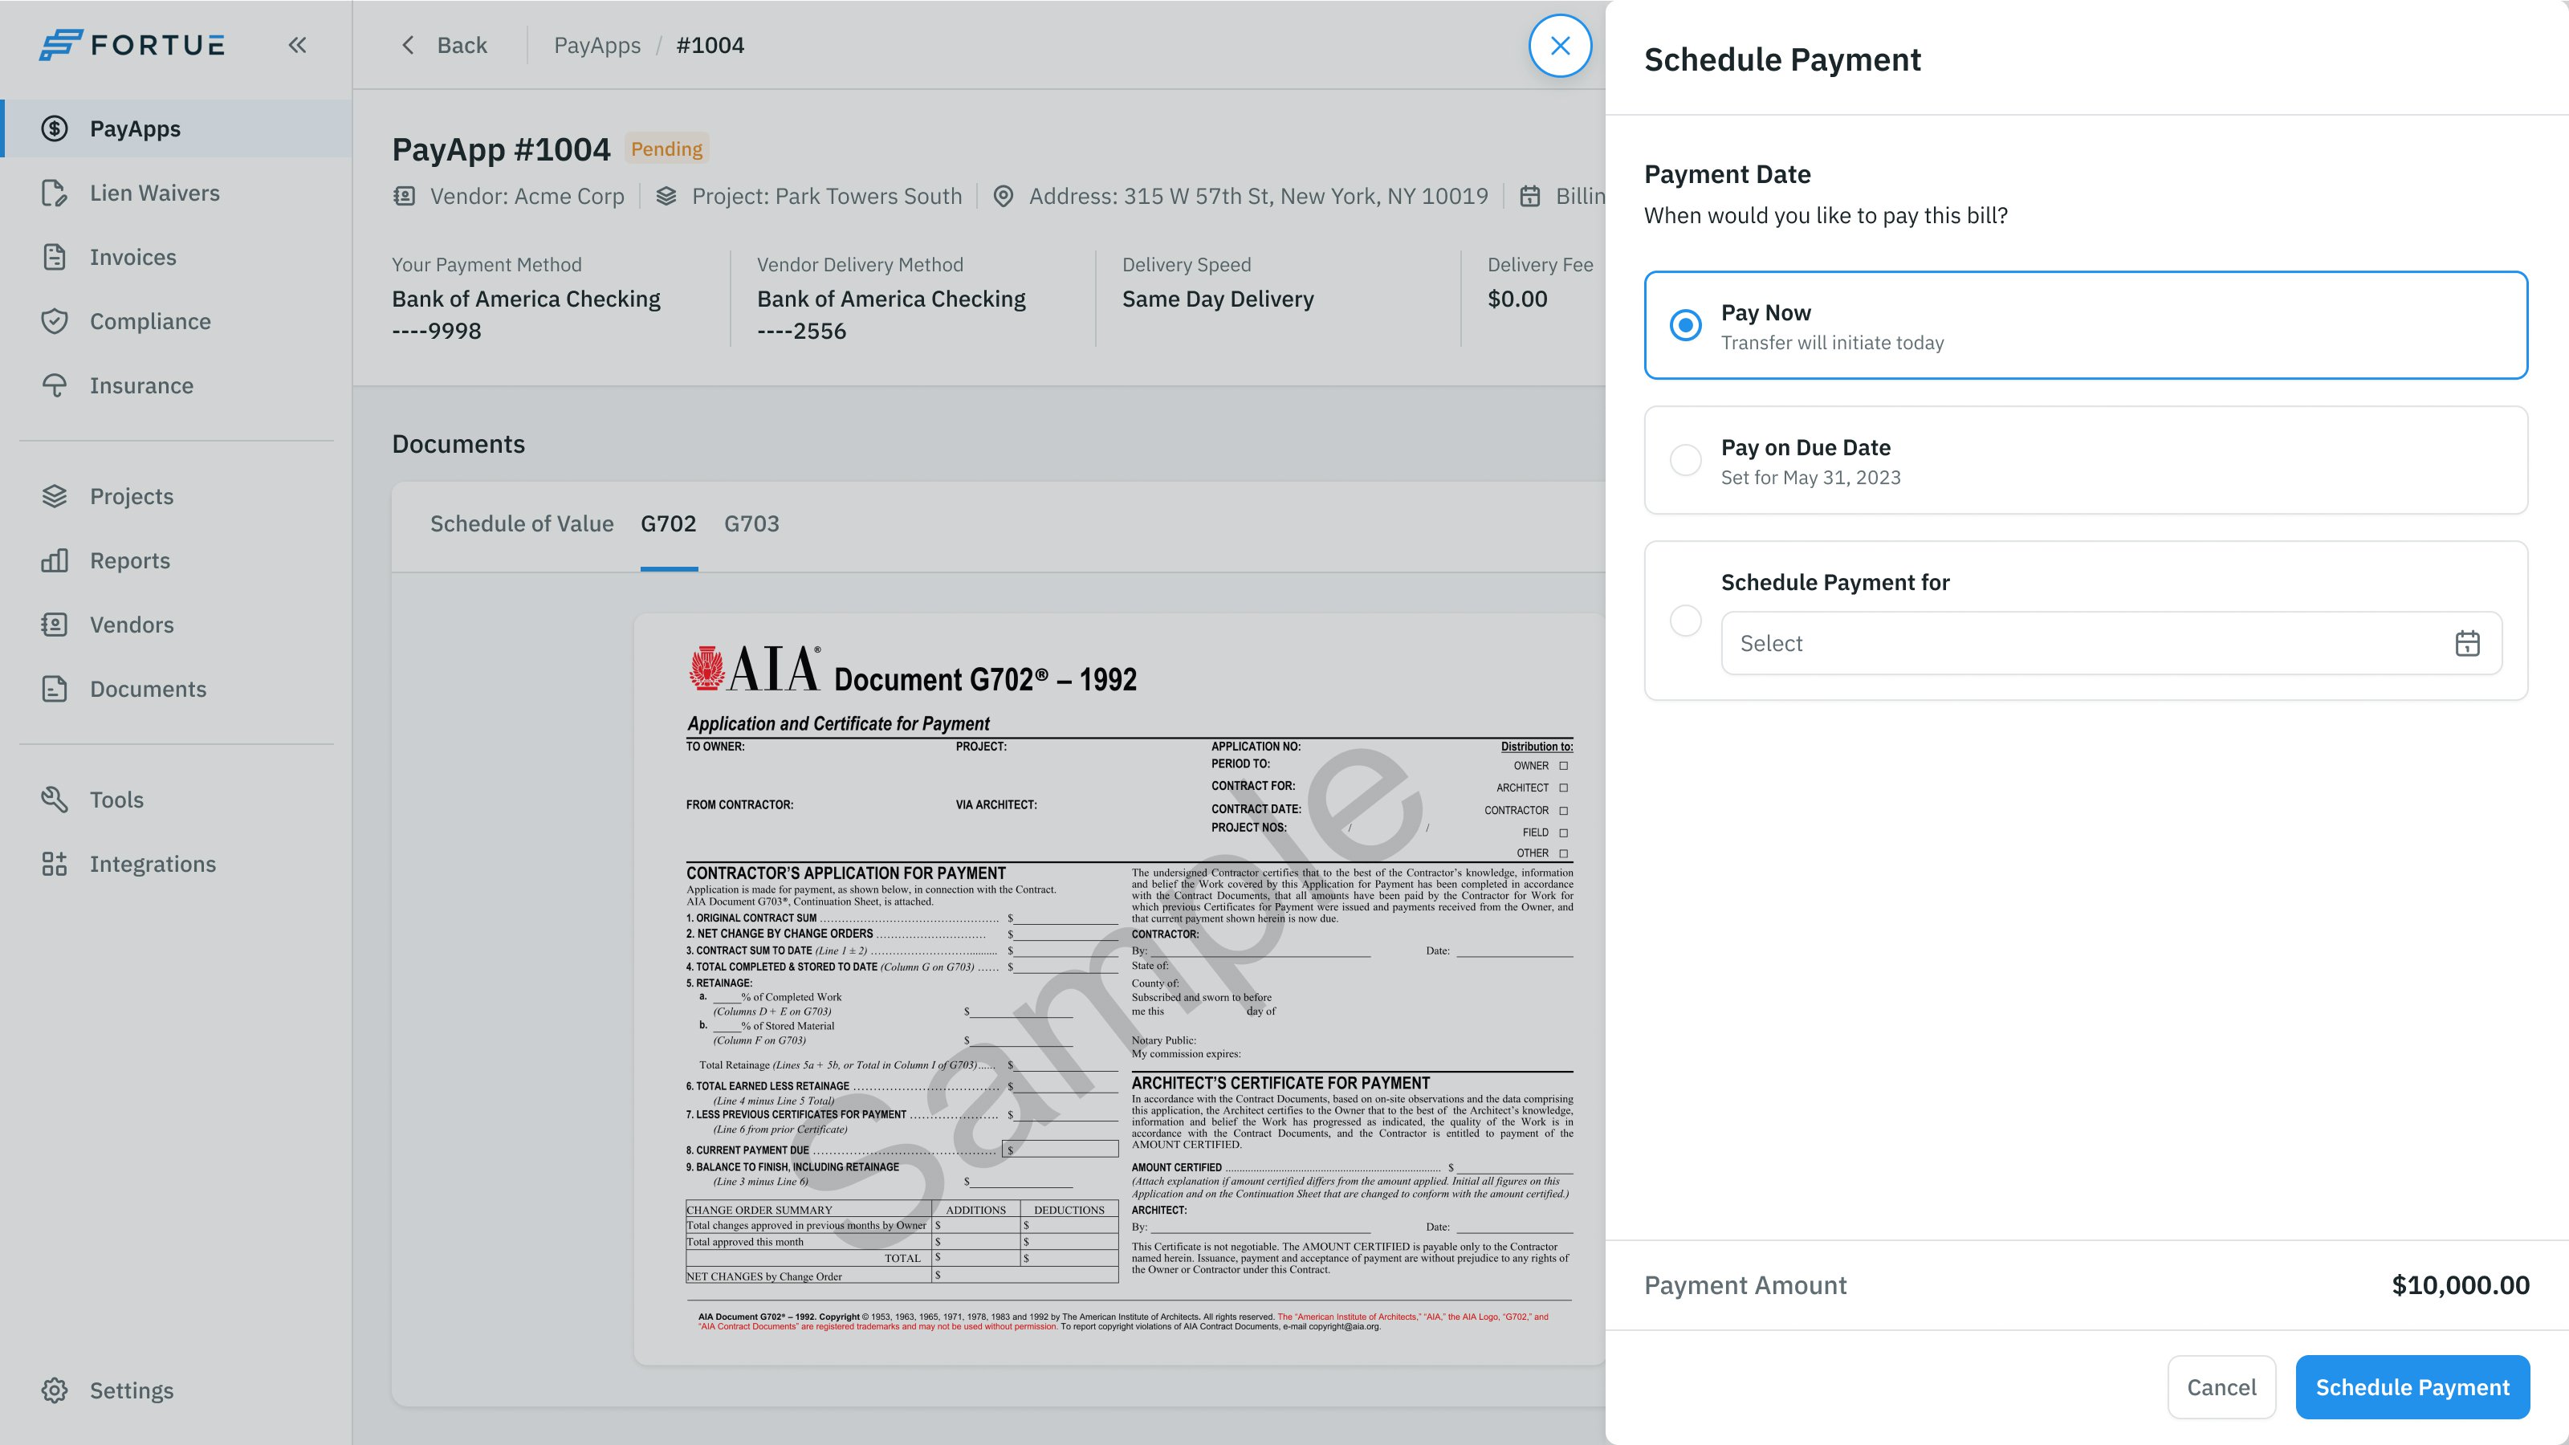Click the Project layers icon in header
Image resolution: width=2569 pixels, height=1445 pixels.
[666, 197]
